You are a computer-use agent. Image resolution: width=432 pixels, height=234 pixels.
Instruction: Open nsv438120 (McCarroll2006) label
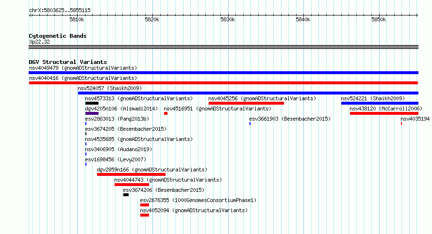(386, 109)
